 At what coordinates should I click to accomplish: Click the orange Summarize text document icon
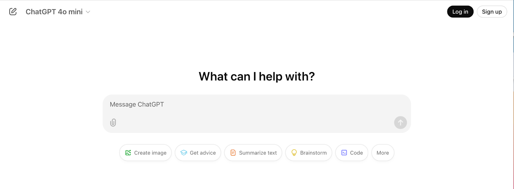pos(233,153)
